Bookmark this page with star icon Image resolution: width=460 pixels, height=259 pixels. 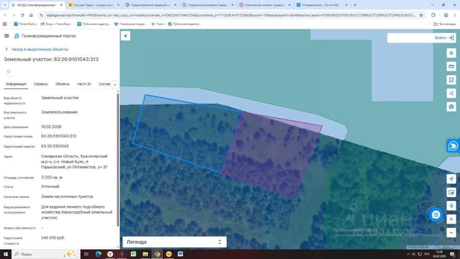(421, 15)
